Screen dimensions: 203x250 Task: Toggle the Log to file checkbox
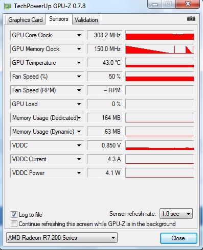click(x=14, y=215)
